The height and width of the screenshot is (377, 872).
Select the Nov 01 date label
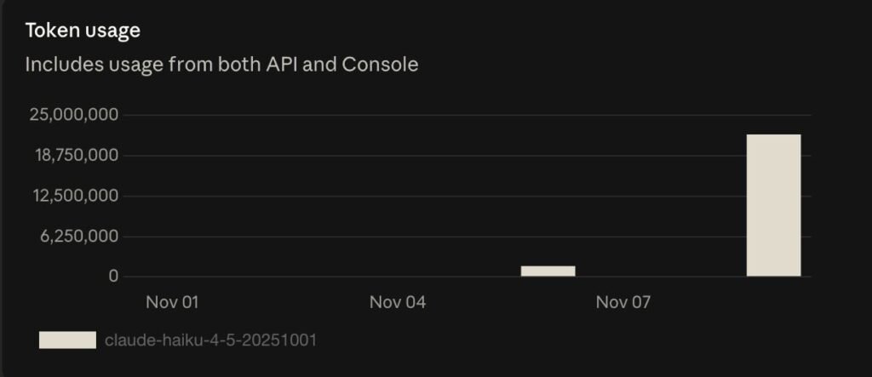pyautogui.click(x=172, y=302)
